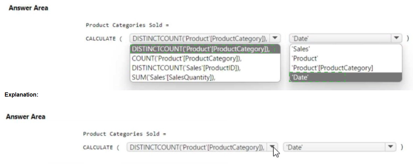Open the first dropdown arrow above the expanded function list
Image resolution: width=413 pixels, height=167 pixels.
pos(275,38)
